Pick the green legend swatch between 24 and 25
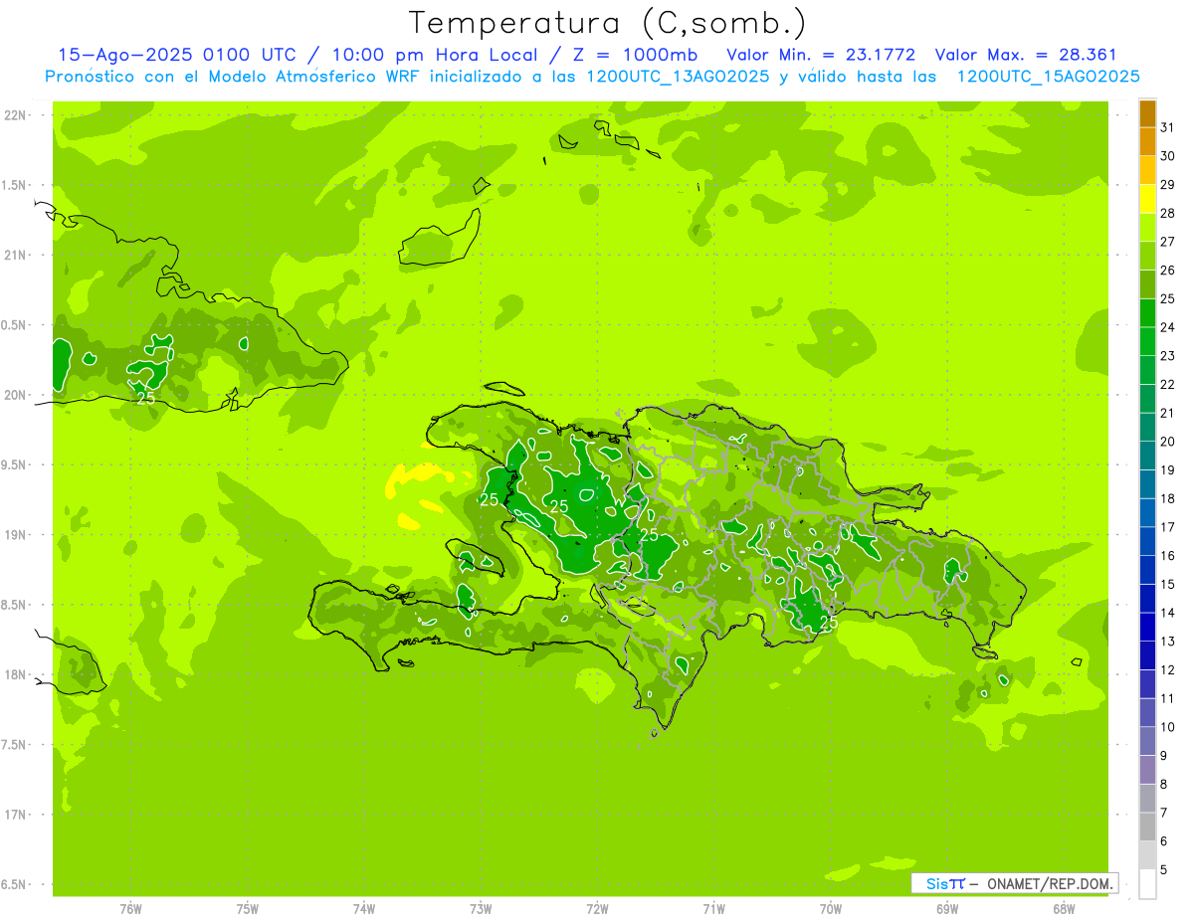The image size is (1194, 922). click(1147, 312)
